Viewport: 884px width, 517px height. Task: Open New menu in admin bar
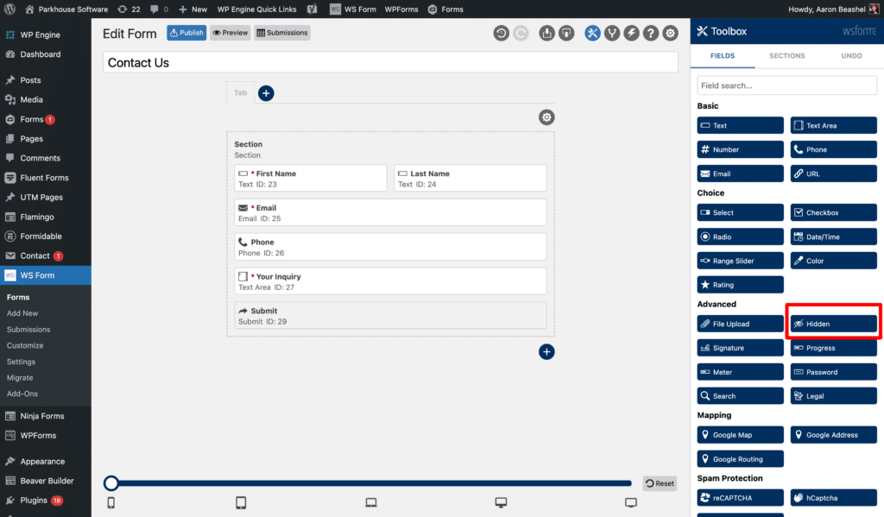coord(193,9)
